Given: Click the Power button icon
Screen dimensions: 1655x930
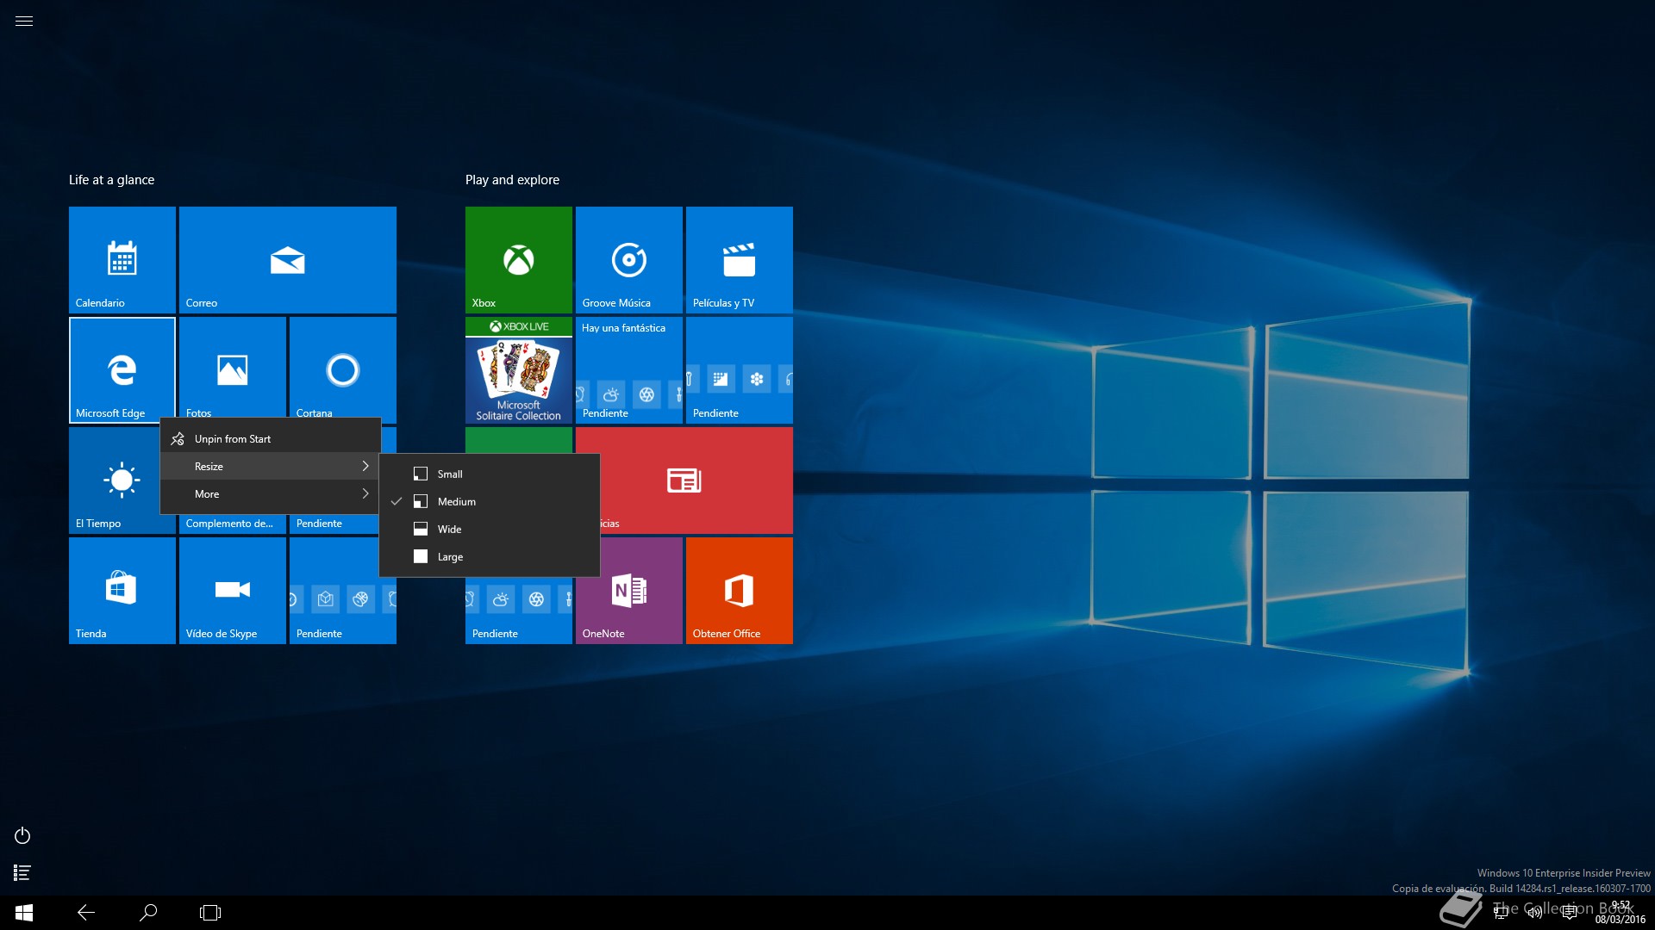Looking at the screenshot, I should (x=22, y=836).
